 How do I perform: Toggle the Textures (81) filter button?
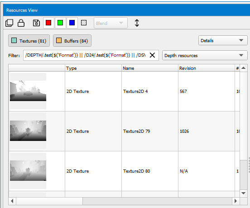click(29, 41)
